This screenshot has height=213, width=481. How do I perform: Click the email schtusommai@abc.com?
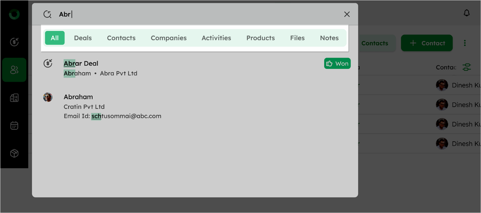pos(126,116)
